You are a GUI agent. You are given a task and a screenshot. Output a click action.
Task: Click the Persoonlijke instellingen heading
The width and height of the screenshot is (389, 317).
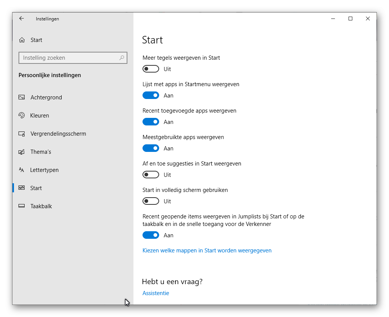(x=50, y=75)
